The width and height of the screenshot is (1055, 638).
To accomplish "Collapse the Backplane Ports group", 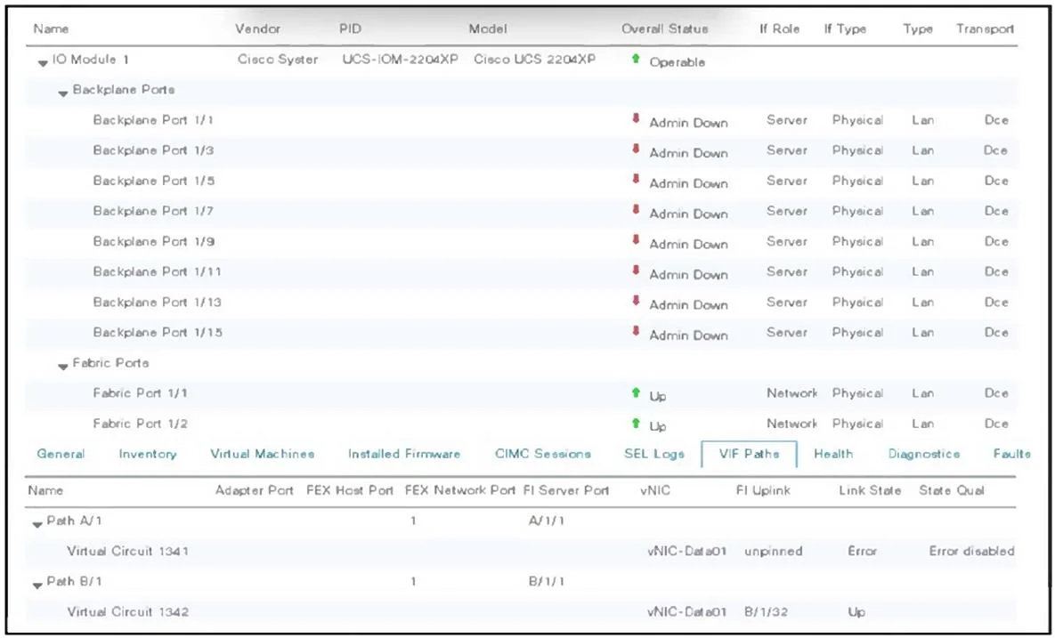I will (x=63, y=93).
